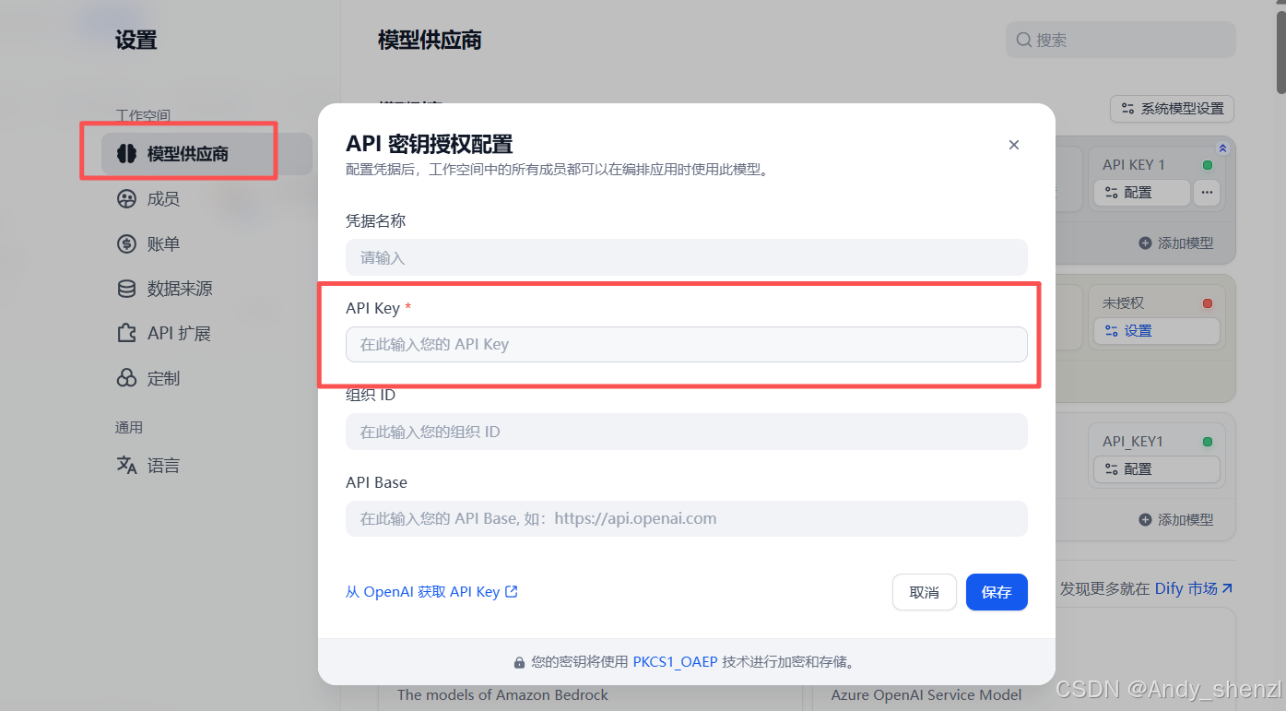This screenshot has height=711, width=1286.
Task: Click the green status dot of API_KEY1
Action: (x=1208, y=442)
